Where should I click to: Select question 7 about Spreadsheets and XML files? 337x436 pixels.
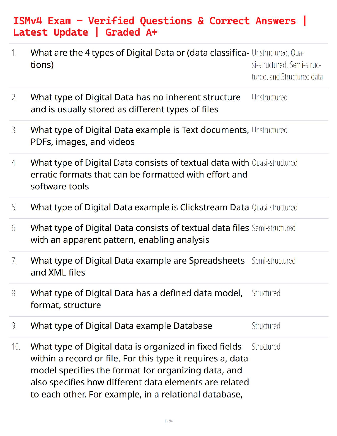coord(137,266)
